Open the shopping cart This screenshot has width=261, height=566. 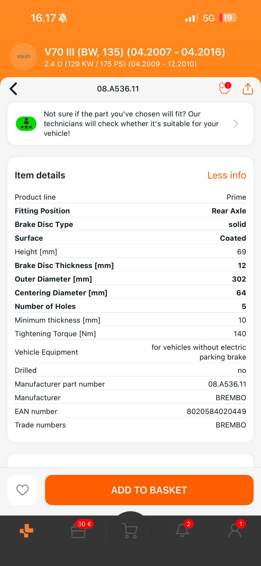[130, 531]
